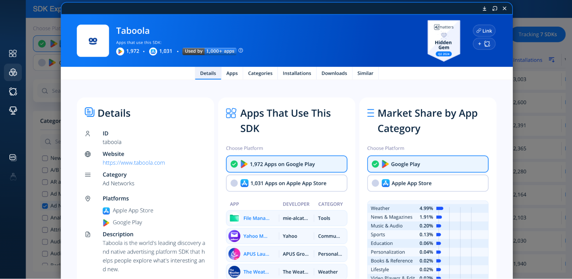Toggle the Attri... checkbox in background category list

[x=45, y=230]
